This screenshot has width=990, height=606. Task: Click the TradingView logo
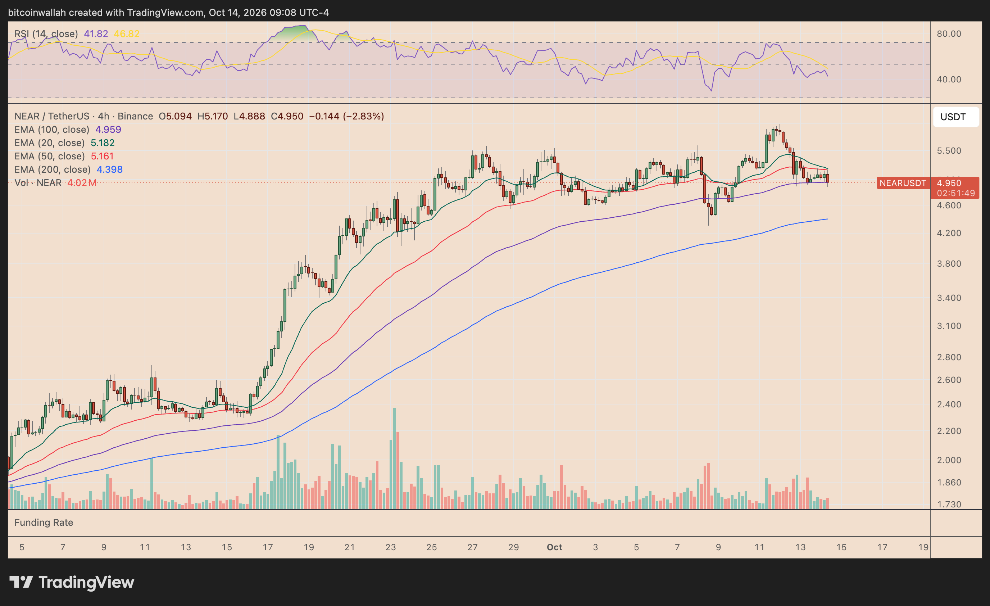click(72, 582)
